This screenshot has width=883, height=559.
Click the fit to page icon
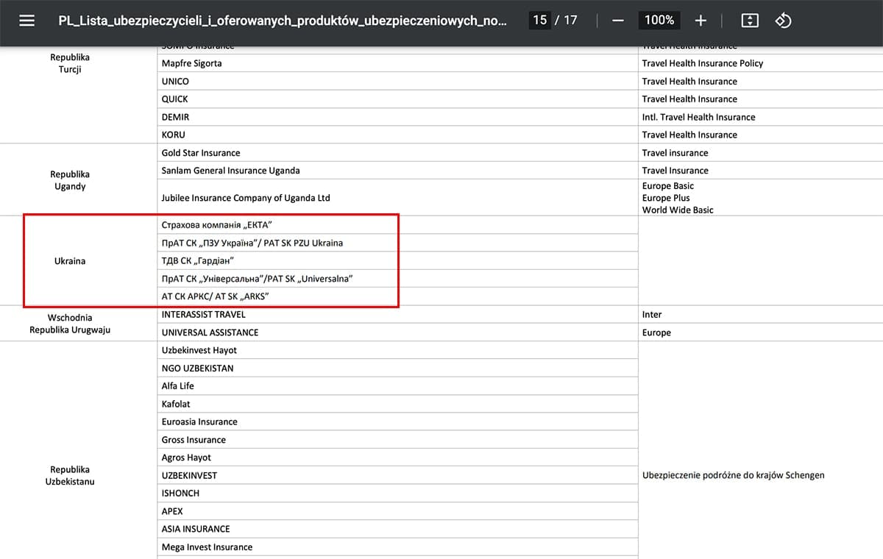pos(749,21)
